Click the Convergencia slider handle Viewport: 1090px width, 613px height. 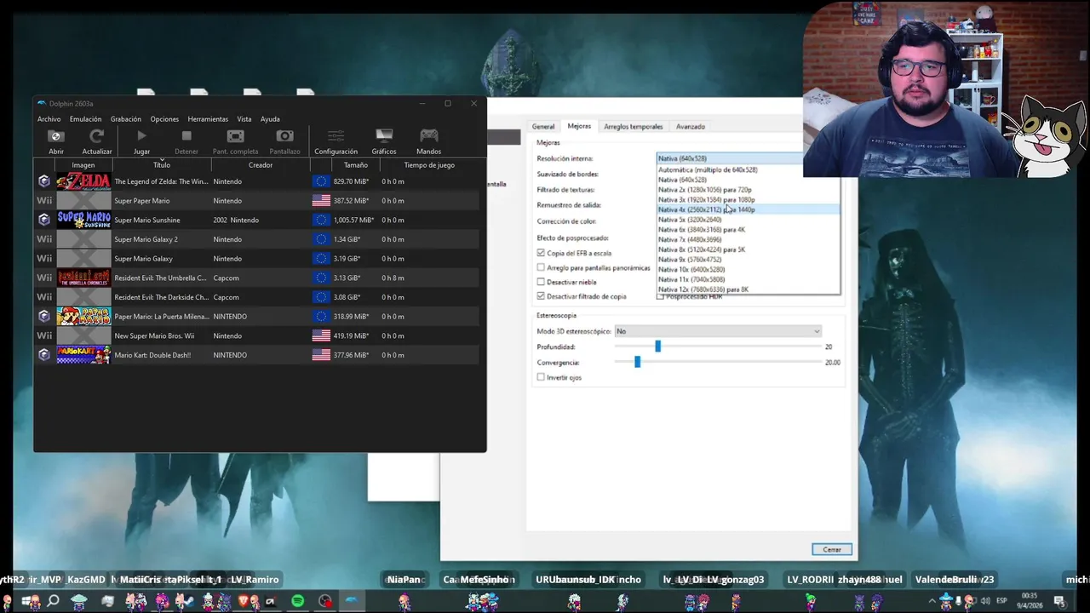tap(637, 362)
